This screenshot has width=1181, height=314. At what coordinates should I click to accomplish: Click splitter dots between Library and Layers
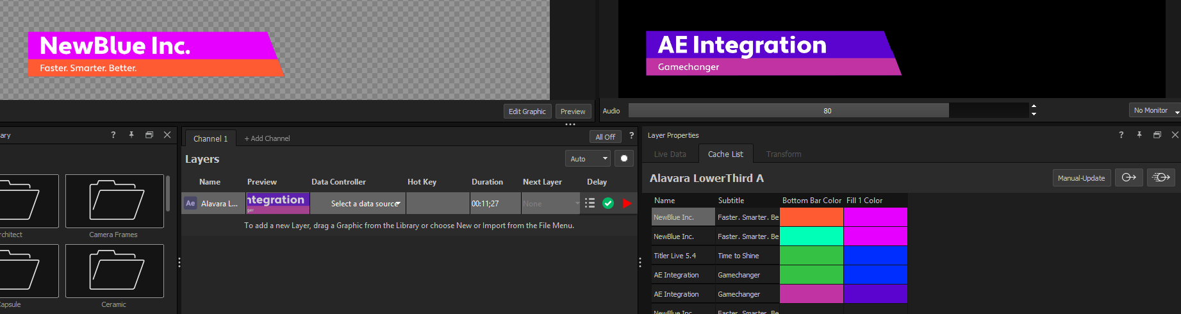pos(179,262)
